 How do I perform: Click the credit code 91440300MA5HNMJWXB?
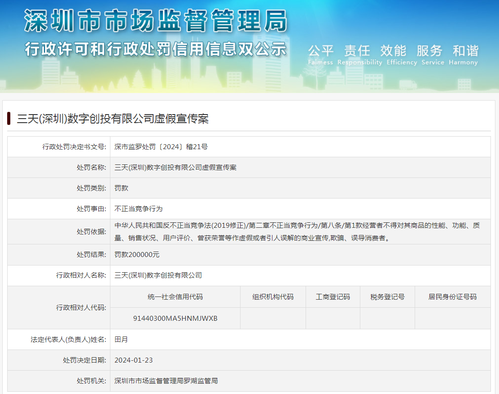(x=175, y=318)
